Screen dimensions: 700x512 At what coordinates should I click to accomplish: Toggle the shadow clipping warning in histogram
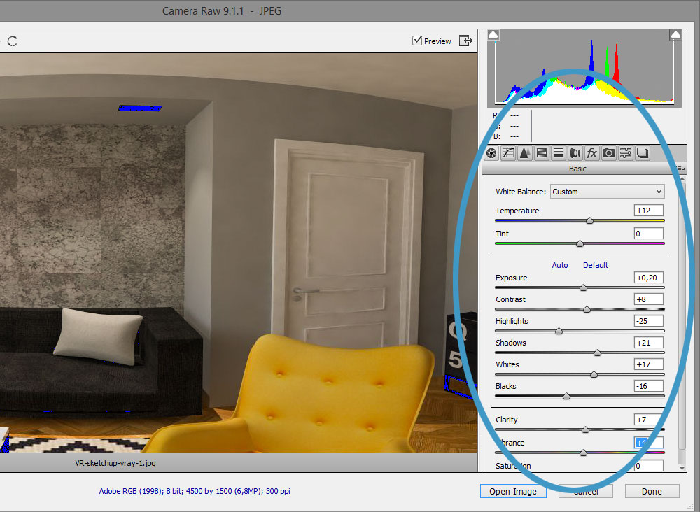click(493, 35)
